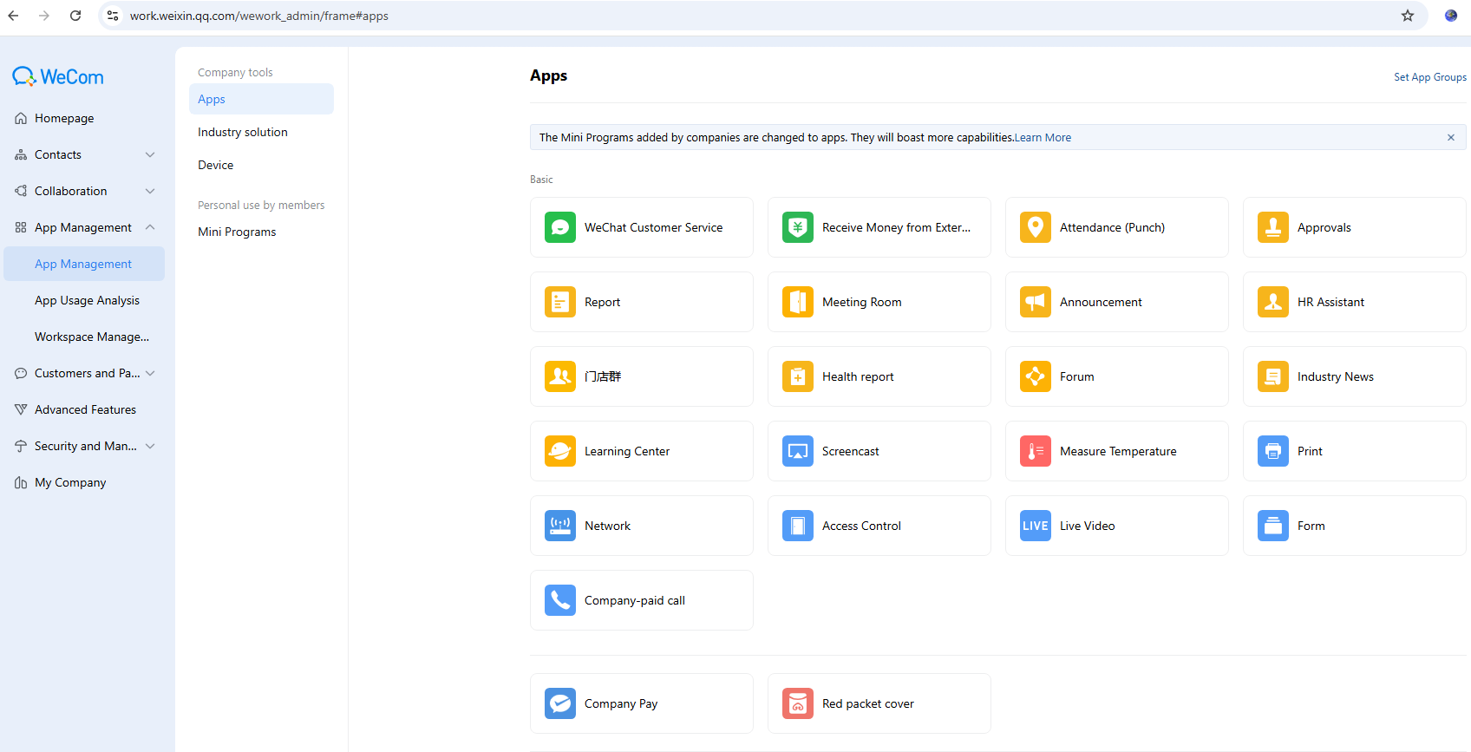The height and width of the screenshot is (752, 1471).
Task: Click the Homepage house icon
Action: pos(21,118)
